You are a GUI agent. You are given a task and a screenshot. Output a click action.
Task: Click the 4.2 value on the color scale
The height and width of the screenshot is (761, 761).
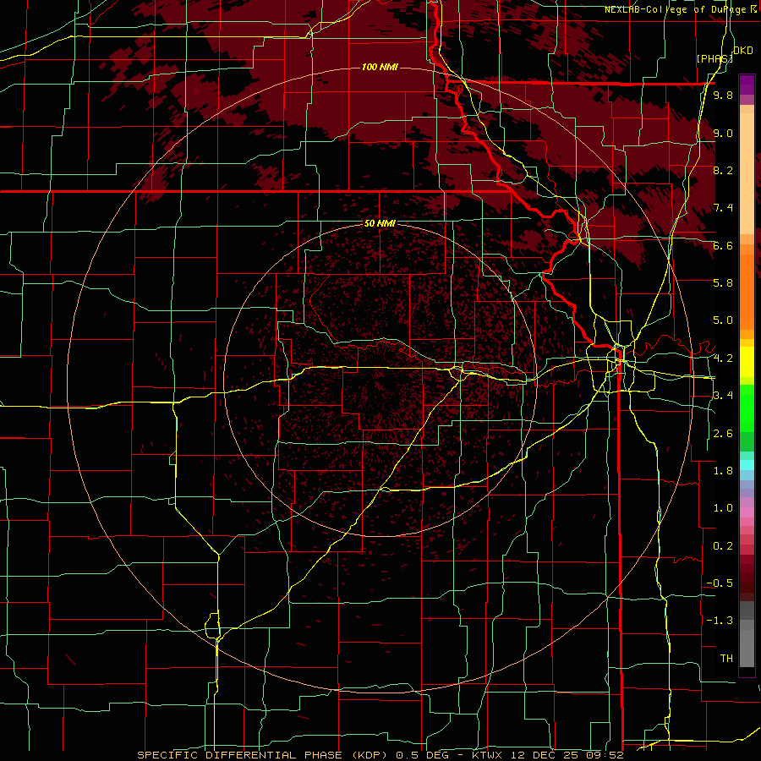[723, 359]
